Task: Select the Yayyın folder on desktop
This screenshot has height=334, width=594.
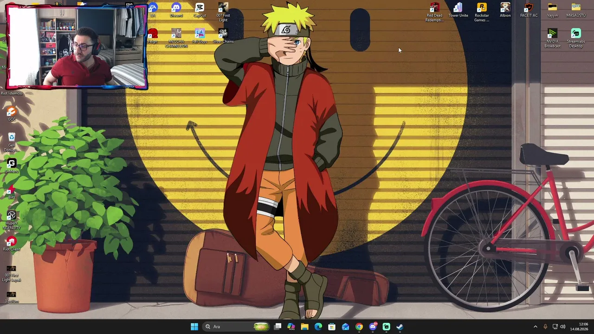Action: pyautogui.click(x=552, y=10)
